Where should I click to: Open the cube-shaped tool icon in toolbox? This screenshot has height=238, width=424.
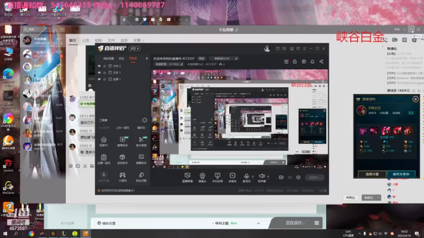[122, 159]
